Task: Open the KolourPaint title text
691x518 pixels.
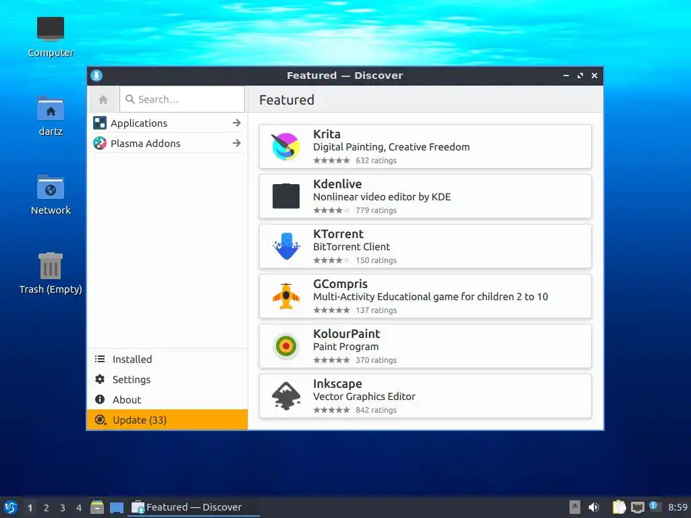Action: click(346, 334)
